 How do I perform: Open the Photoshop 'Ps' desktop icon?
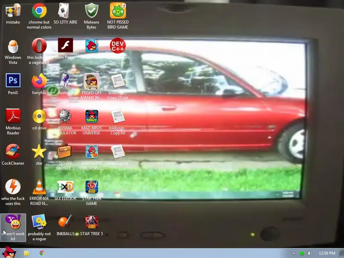pos(13,80)
